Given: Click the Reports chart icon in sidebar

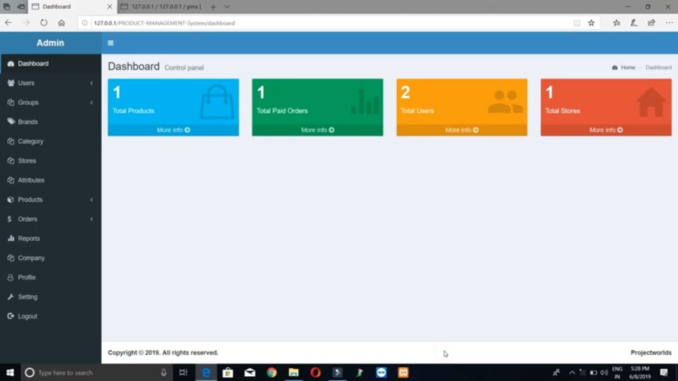Looking at the screenshot, I should (x=11, y=239).
